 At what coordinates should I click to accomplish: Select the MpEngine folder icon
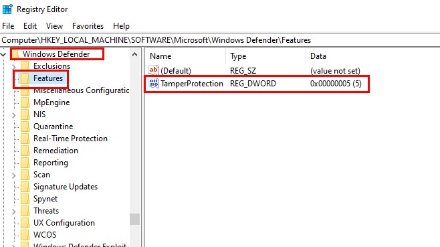[25, 102]
